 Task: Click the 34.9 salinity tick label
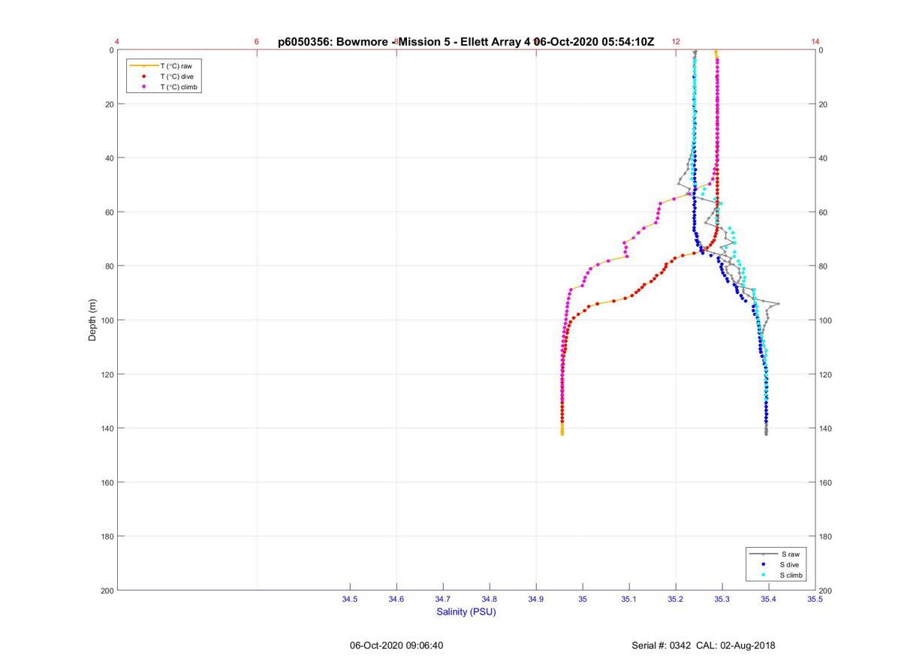coord(536,599)
